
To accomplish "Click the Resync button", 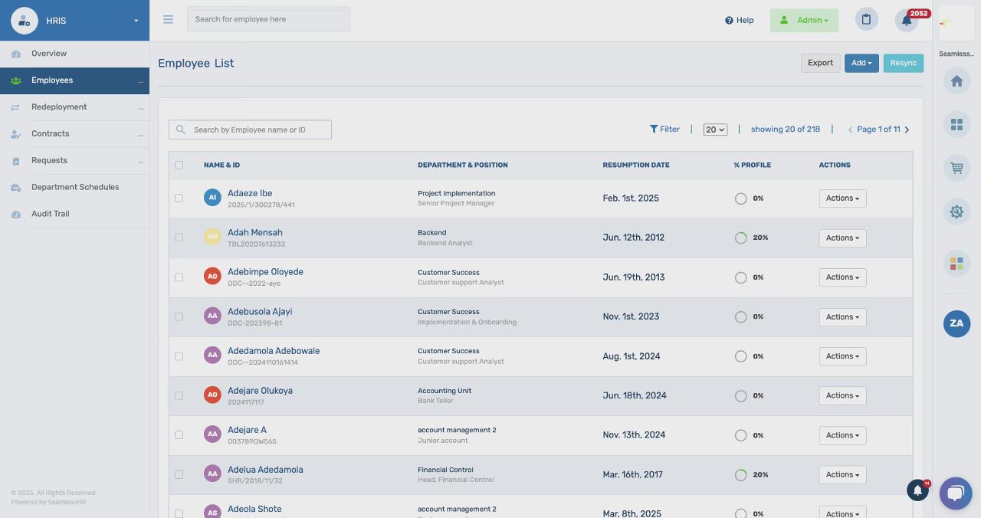I will pos(904,63).
